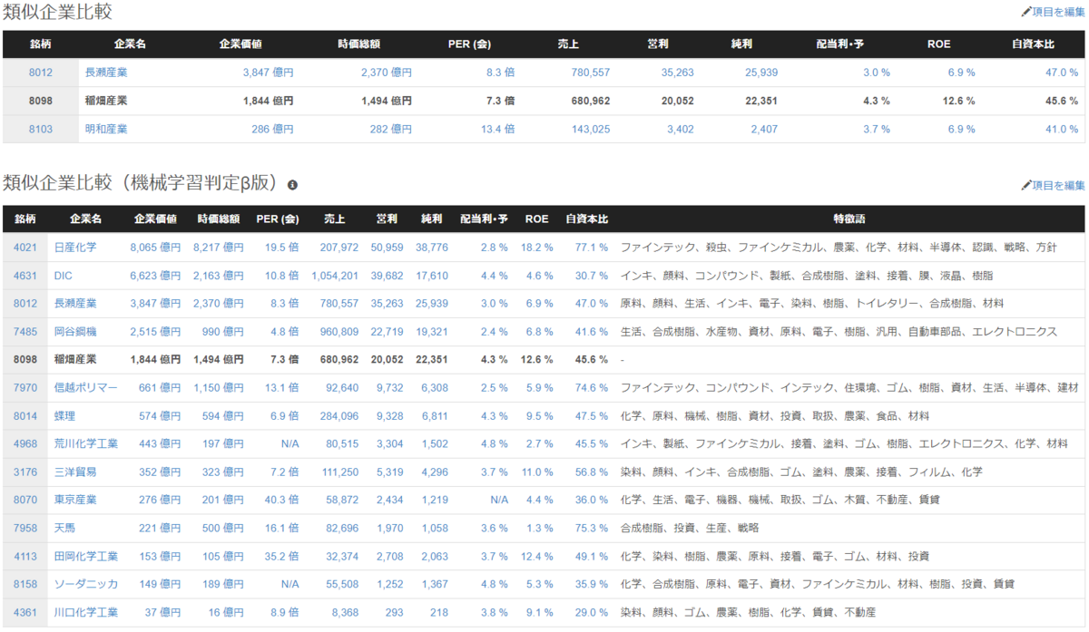Click feature words for 川口化学工業 row
1089x632 pixels.
point(749,612)
